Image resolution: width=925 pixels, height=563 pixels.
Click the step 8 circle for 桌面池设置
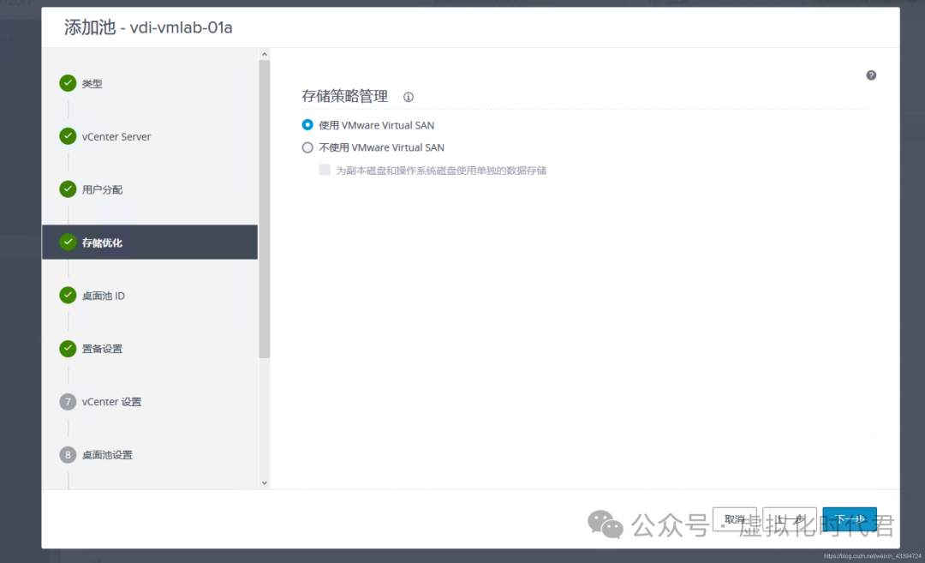point(68,455)
